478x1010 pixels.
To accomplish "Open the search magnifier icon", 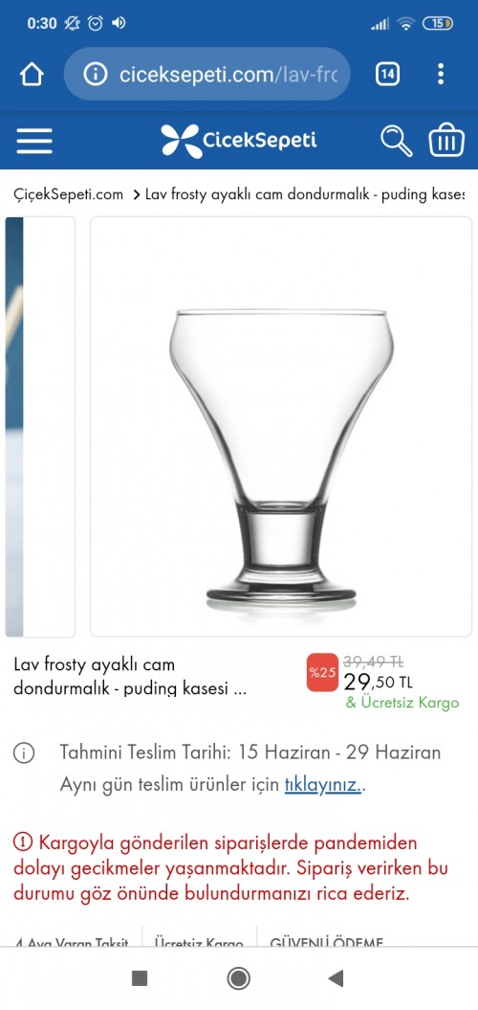I will tap(396, 141).
